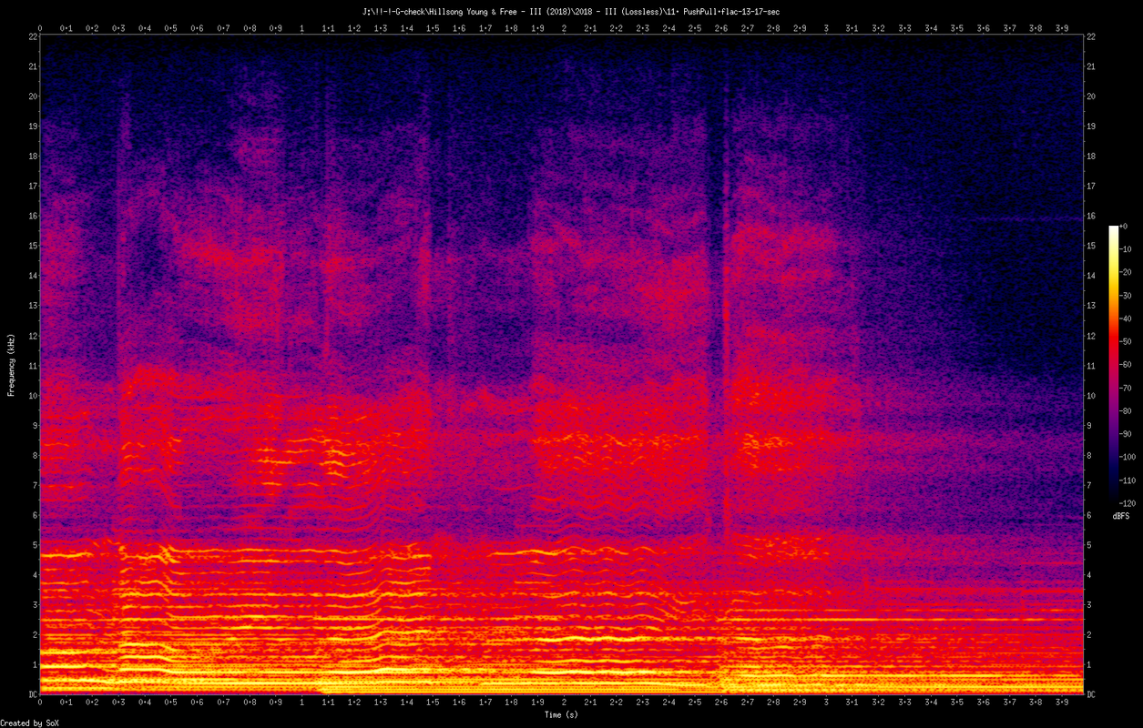Click the "10" tick on the left frequency axis

coord(33,395)
